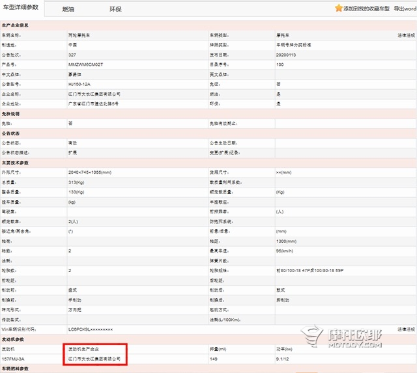Select the wheelbase value 1300(mm)

click(x=286, y=242)
